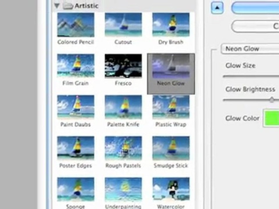Select the Rough Pastels filter thumbnail

(123, 148)
